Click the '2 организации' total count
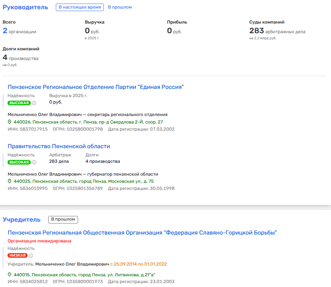 19,31
